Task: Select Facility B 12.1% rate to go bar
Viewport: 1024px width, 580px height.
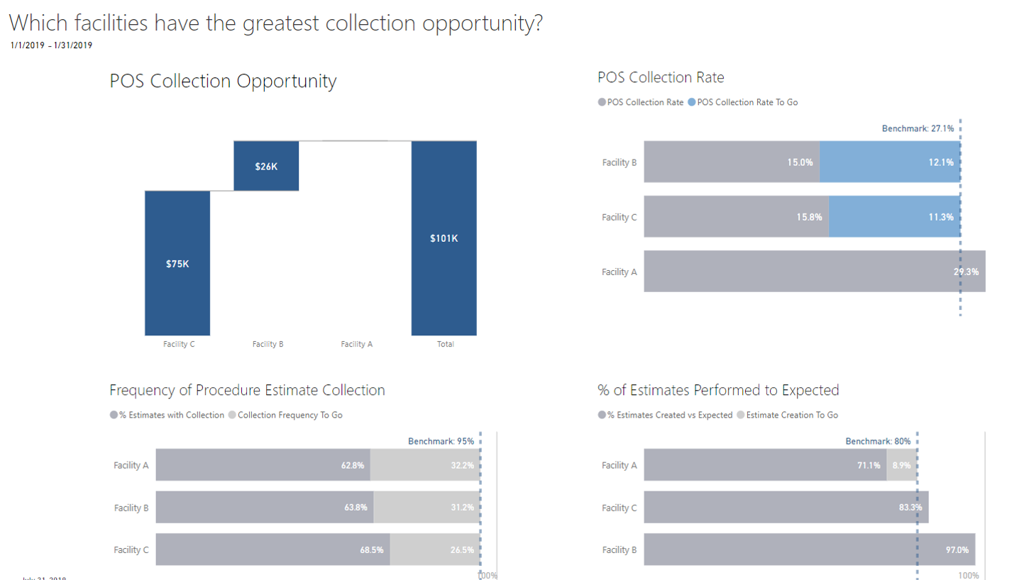Action: [890, 162]
